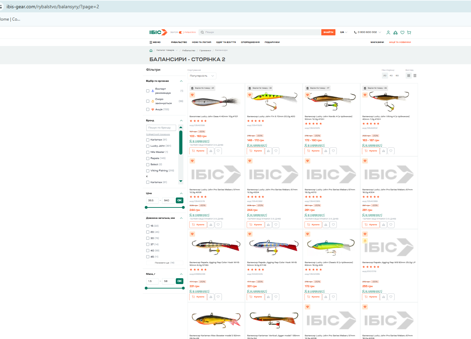Check the 40 mm length checkbox
The width and height of the screenshot is (471, 339).
pos(148,251)
